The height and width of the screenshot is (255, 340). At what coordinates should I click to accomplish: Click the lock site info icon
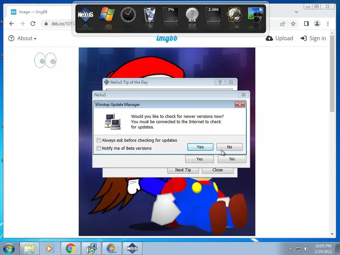click(x=46, y=24)
